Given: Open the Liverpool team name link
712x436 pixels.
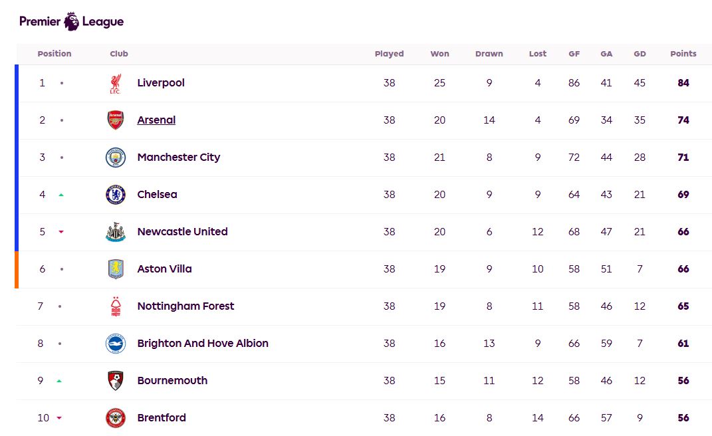Looking at the screenshot, I should pyautogui.click(x=161, y=82).
